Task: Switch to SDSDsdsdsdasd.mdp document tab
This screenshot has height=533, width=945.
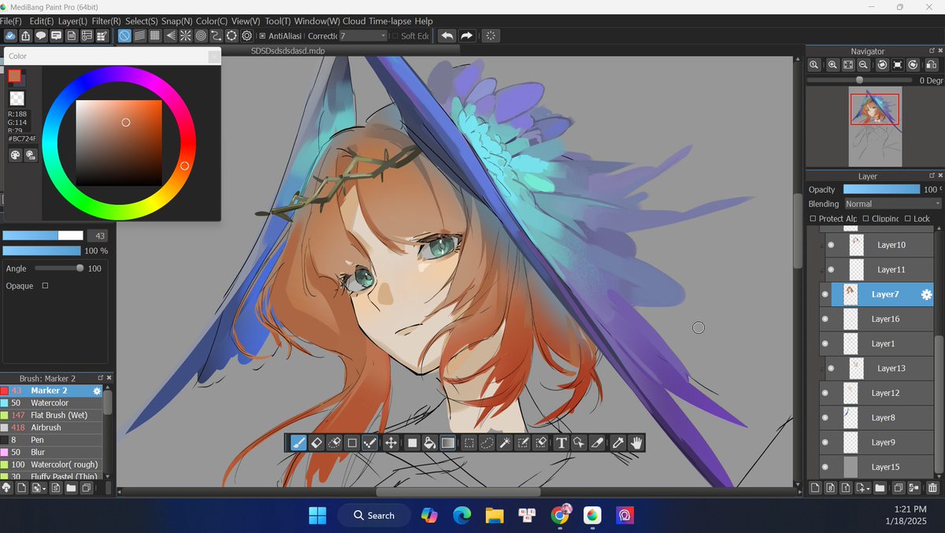Action: [287, 50]
